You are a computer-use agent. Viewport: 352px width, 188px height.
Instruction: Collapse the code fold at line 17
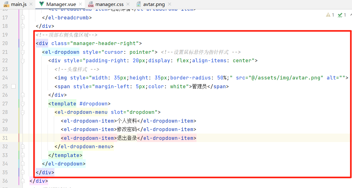tap(23, 18)
